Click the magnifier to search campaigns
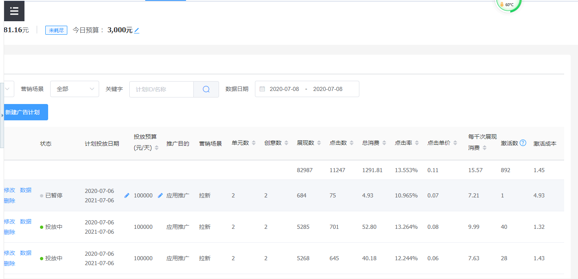Viewport: 578px width, 279px height. [206, 89]
